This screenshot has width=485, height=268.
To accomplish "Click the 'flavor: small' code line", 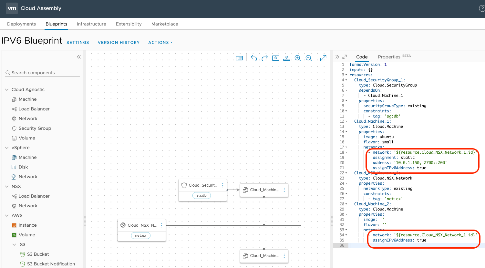I will (x=378, y=142).
